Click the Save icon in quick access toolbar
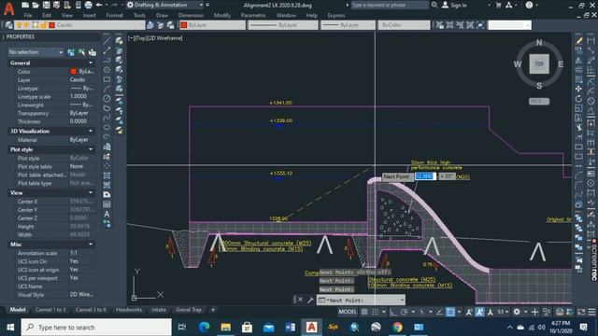598x336 pixels. (46, 5)
